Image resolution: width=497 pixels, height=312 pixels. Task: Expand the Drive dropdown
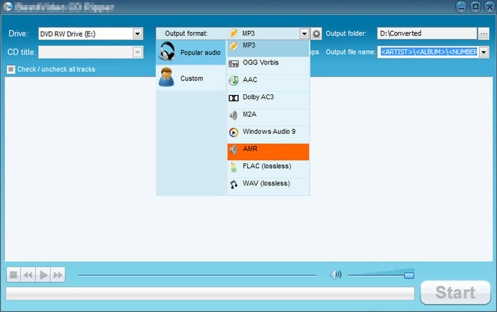[138, 33]
